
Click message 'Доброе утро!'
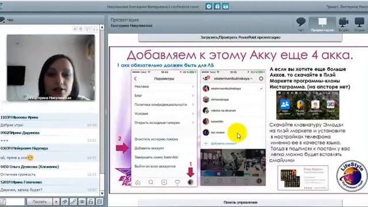(x=12, y=125)
